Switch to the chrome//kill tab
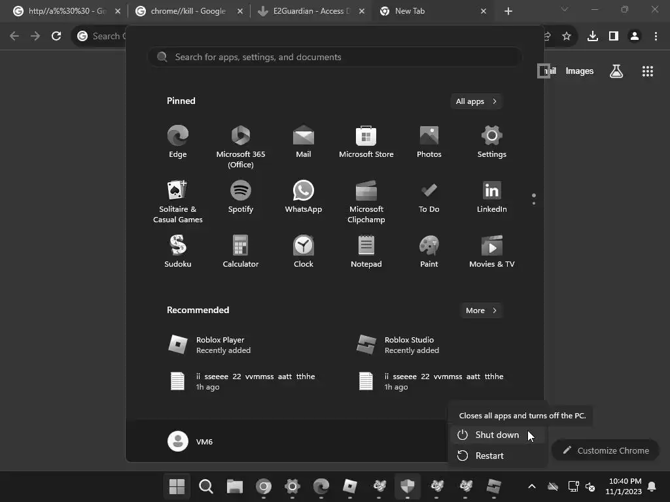670x502 pixels. [188, 11]
